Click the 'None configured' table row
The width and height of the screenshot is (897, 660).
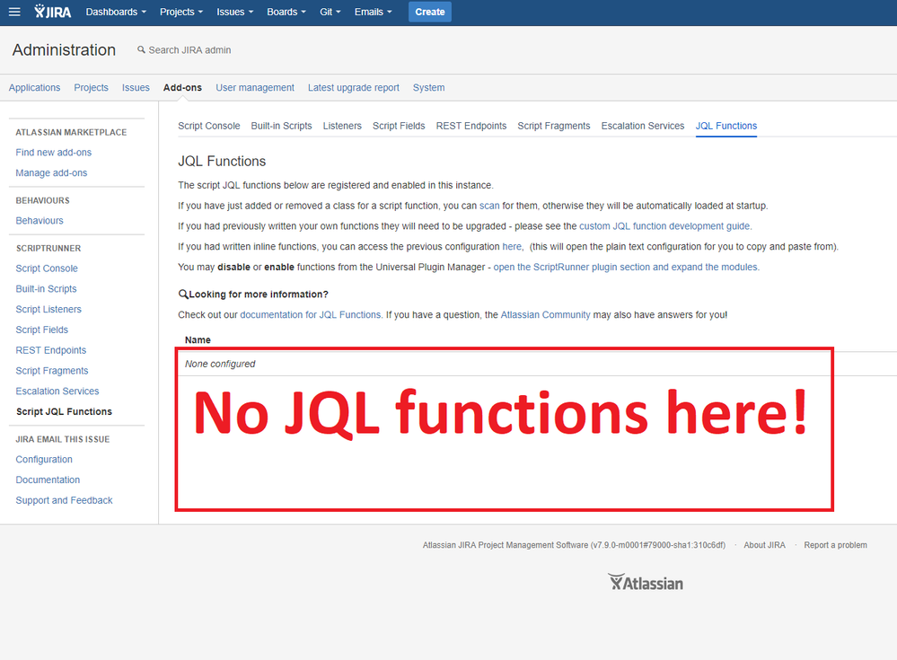(537, 364)
